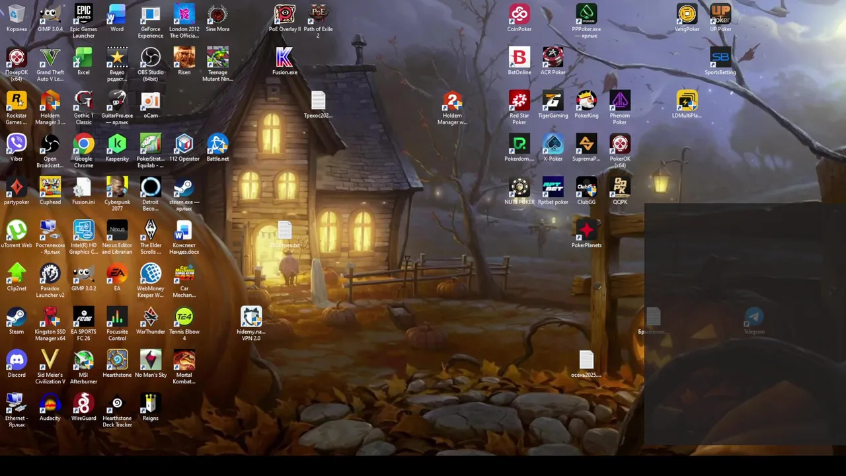Select the Word desktop shortcut
Viewport: 846px width, 476px height.
click(117, 18)
